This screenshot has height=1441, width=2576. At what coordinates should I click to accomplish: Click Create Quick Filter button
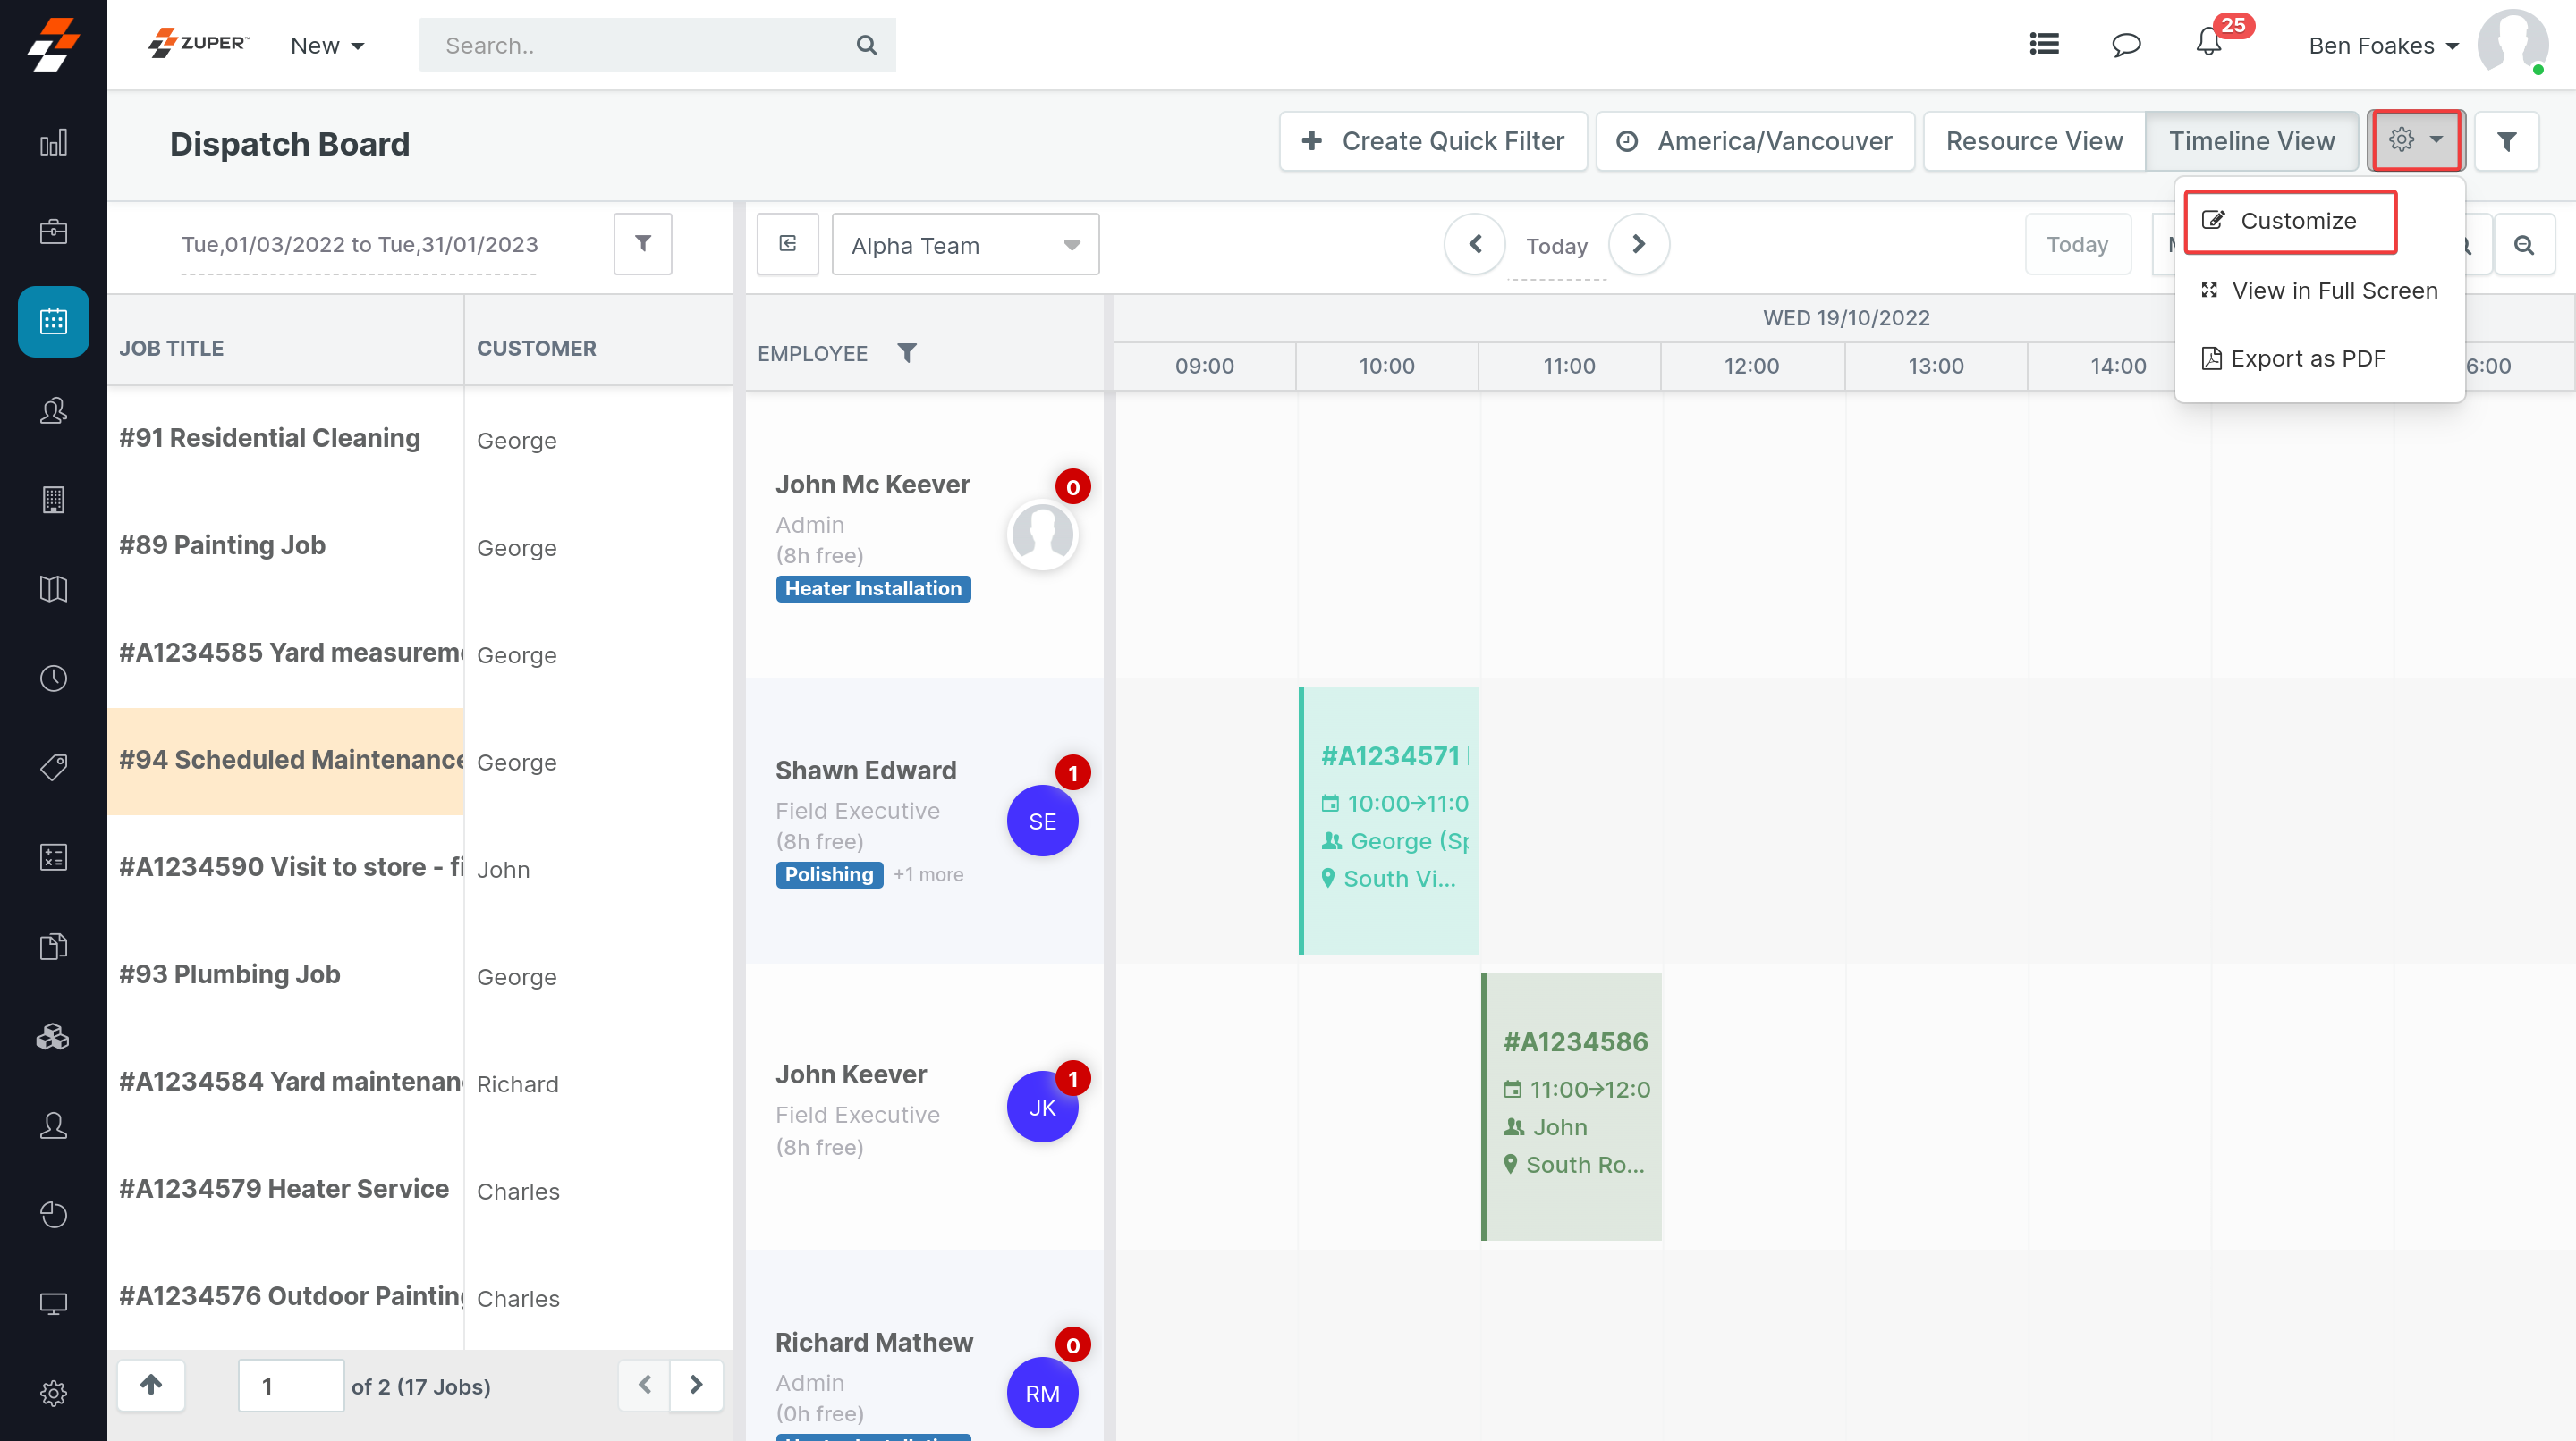coord(1433,141)
